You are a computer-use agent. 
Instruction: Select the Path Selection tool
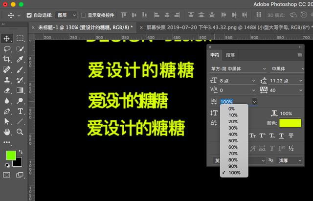click(7, 121)
